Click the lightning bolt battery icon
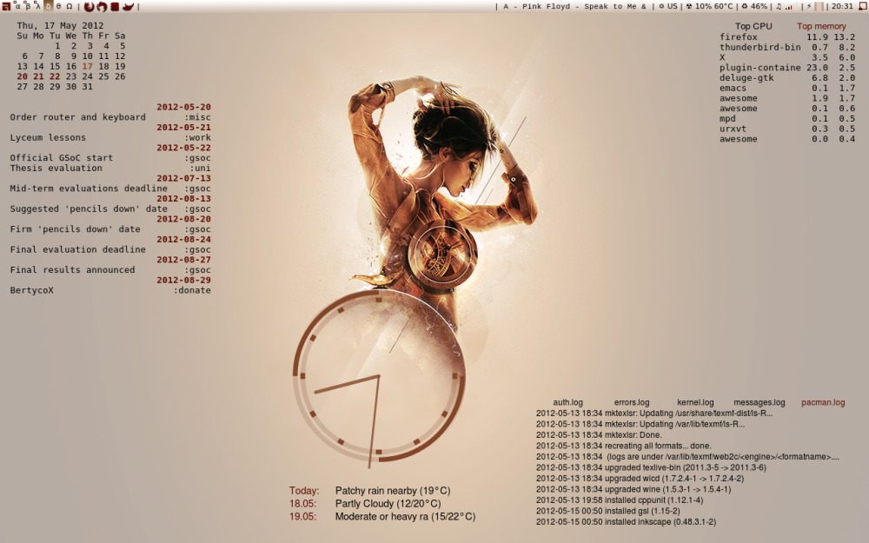Image resolution: width=869 pixels, height=543 pixels. [809, 7]
